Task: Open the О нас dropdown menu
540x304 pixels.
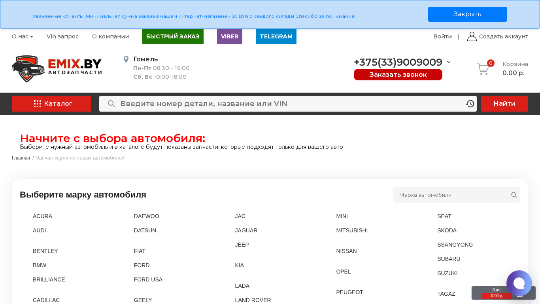Action: (23, 36)
